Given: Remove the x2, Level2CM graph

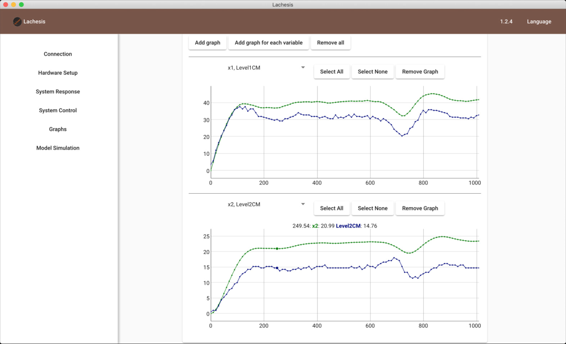Looking at the screenshot, I should (x=420, y=208).
